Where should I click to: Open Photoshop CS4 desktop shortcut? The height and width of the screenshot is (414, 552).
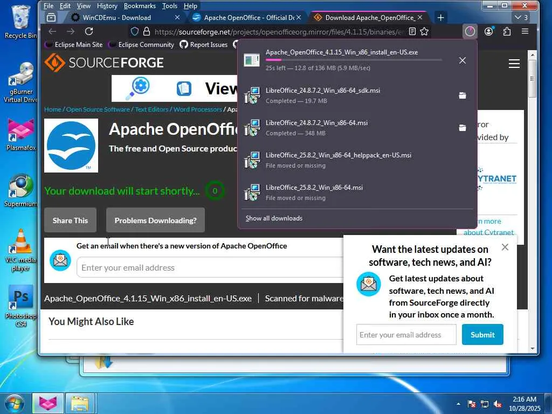coord(21,306)
